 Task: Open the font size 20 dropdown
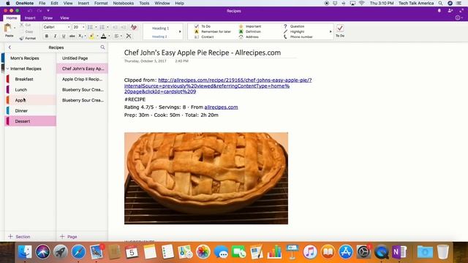(83, 27)
